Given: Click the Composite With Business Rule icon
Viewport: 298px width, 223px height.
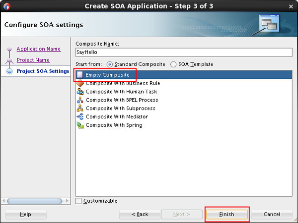Looking at the screenshot, I should coord(80,83).
